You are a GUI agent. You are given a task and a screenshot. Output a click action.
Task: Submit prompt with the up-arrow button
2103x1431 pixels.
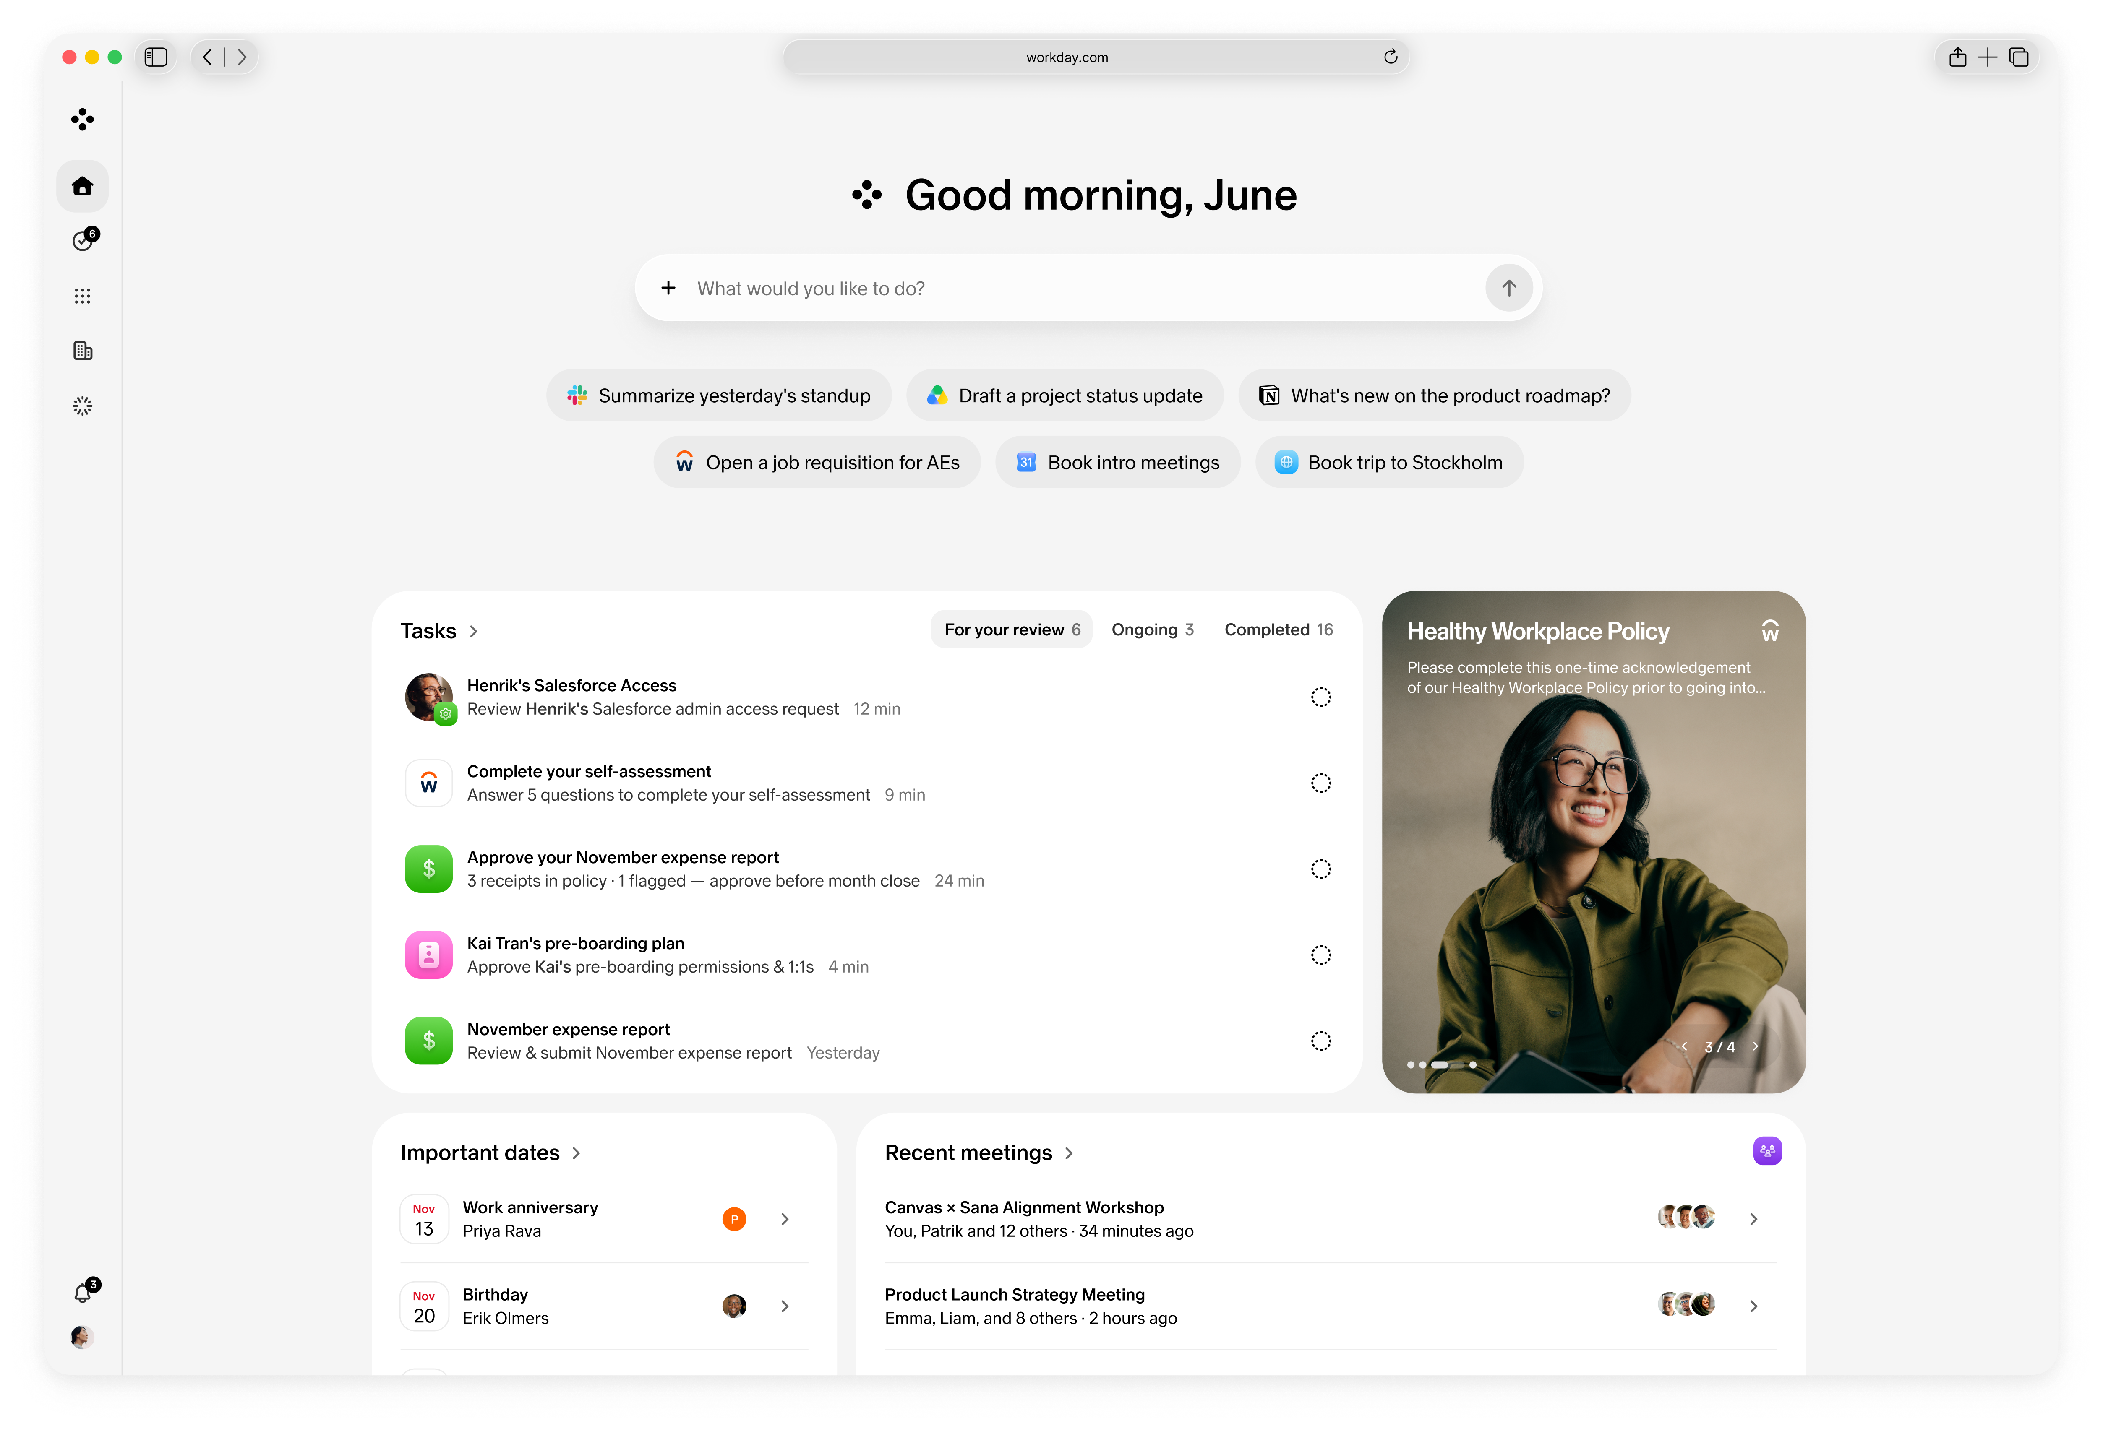click(x=1508, y=288)
